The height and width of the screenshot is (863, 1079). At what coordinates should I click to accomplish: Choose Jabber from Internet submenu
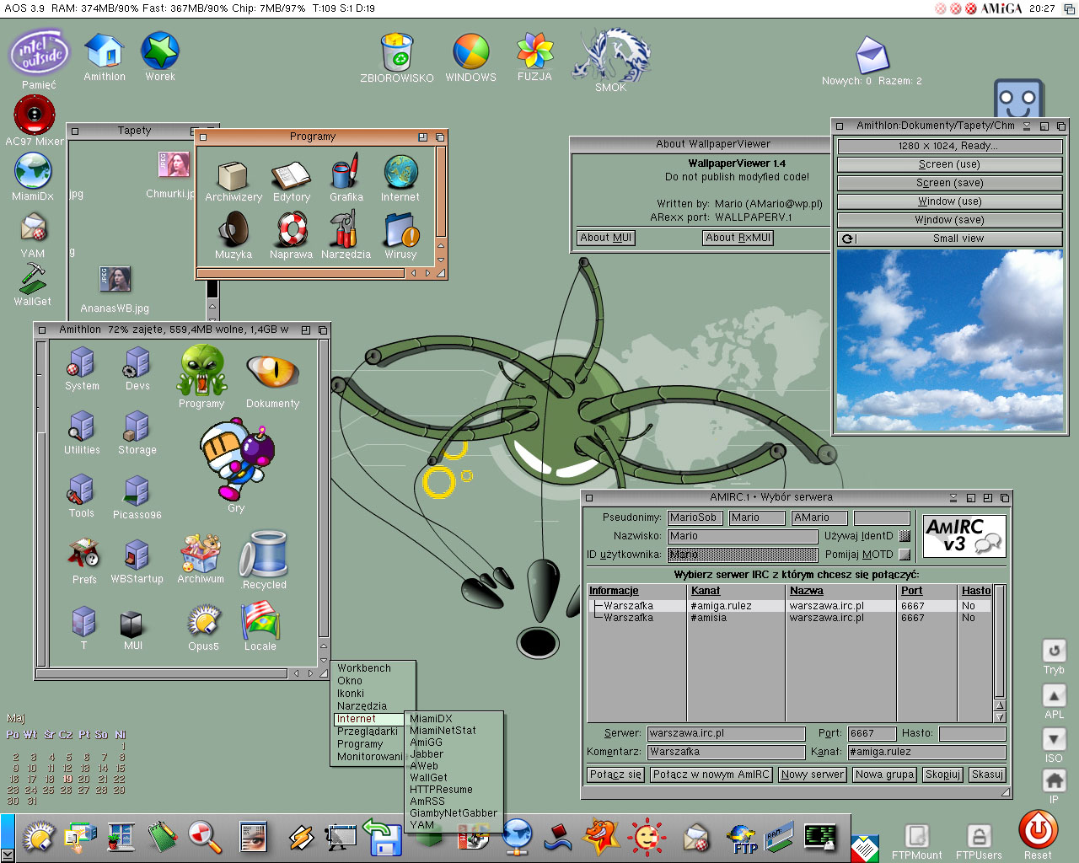tap(427, 754)
